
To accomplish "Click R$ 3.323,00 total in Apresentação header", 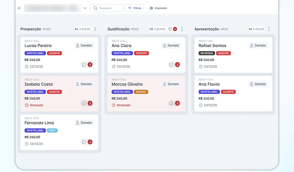I will pos(256,29).
